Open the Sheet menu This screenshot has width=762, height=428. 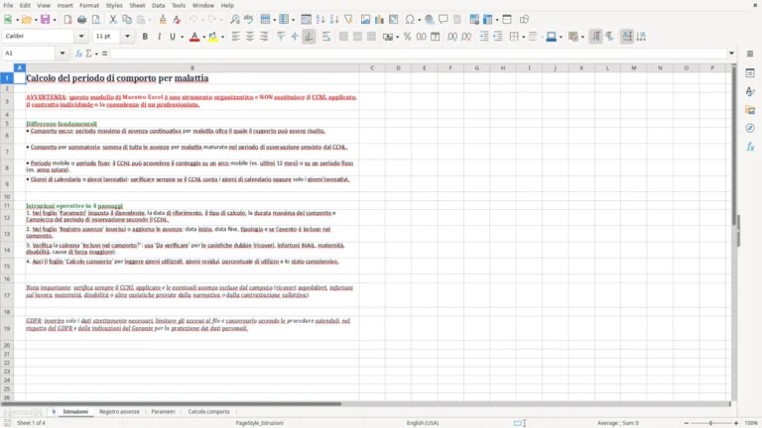coord(137,5)
